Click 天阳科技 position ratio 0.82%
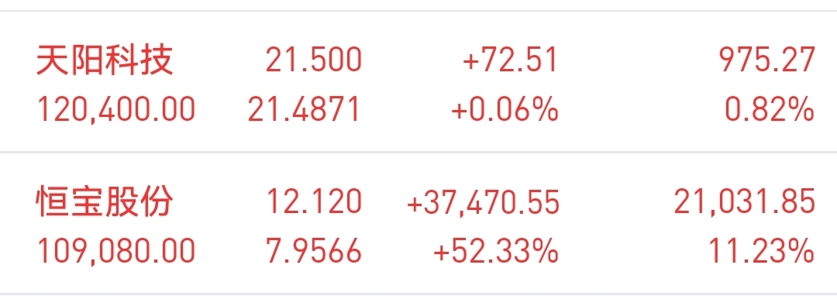 [770, 109]
